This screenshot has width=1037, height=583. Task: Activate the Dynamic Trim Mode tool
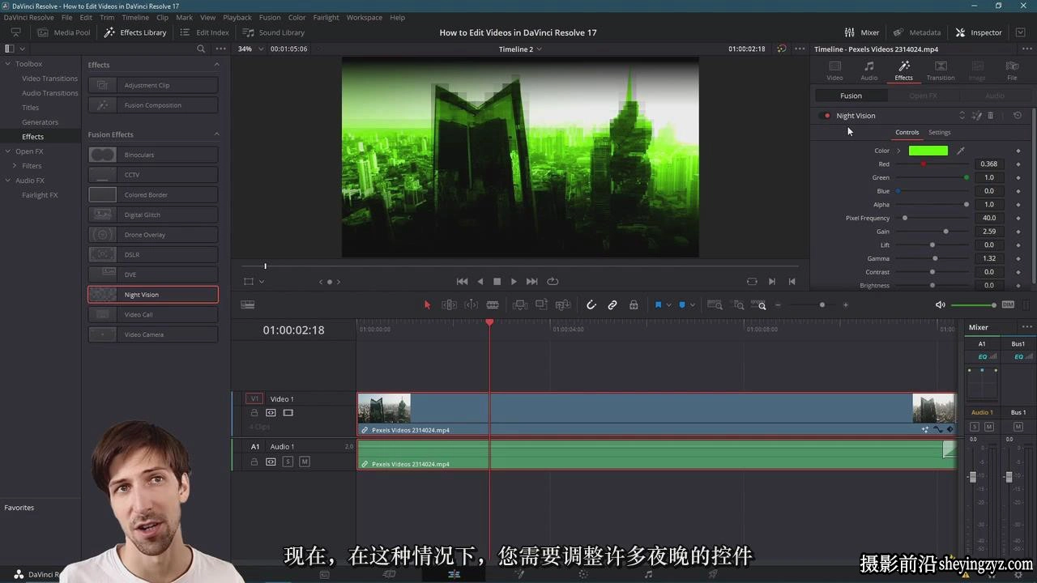pyautogui.click(x=471, y=305)
